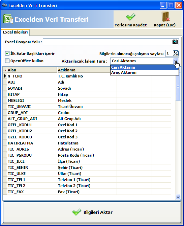Browse for Excel file with magnifier icon
The height and width of the screenshot is (226, 184).
pos(175,42)
